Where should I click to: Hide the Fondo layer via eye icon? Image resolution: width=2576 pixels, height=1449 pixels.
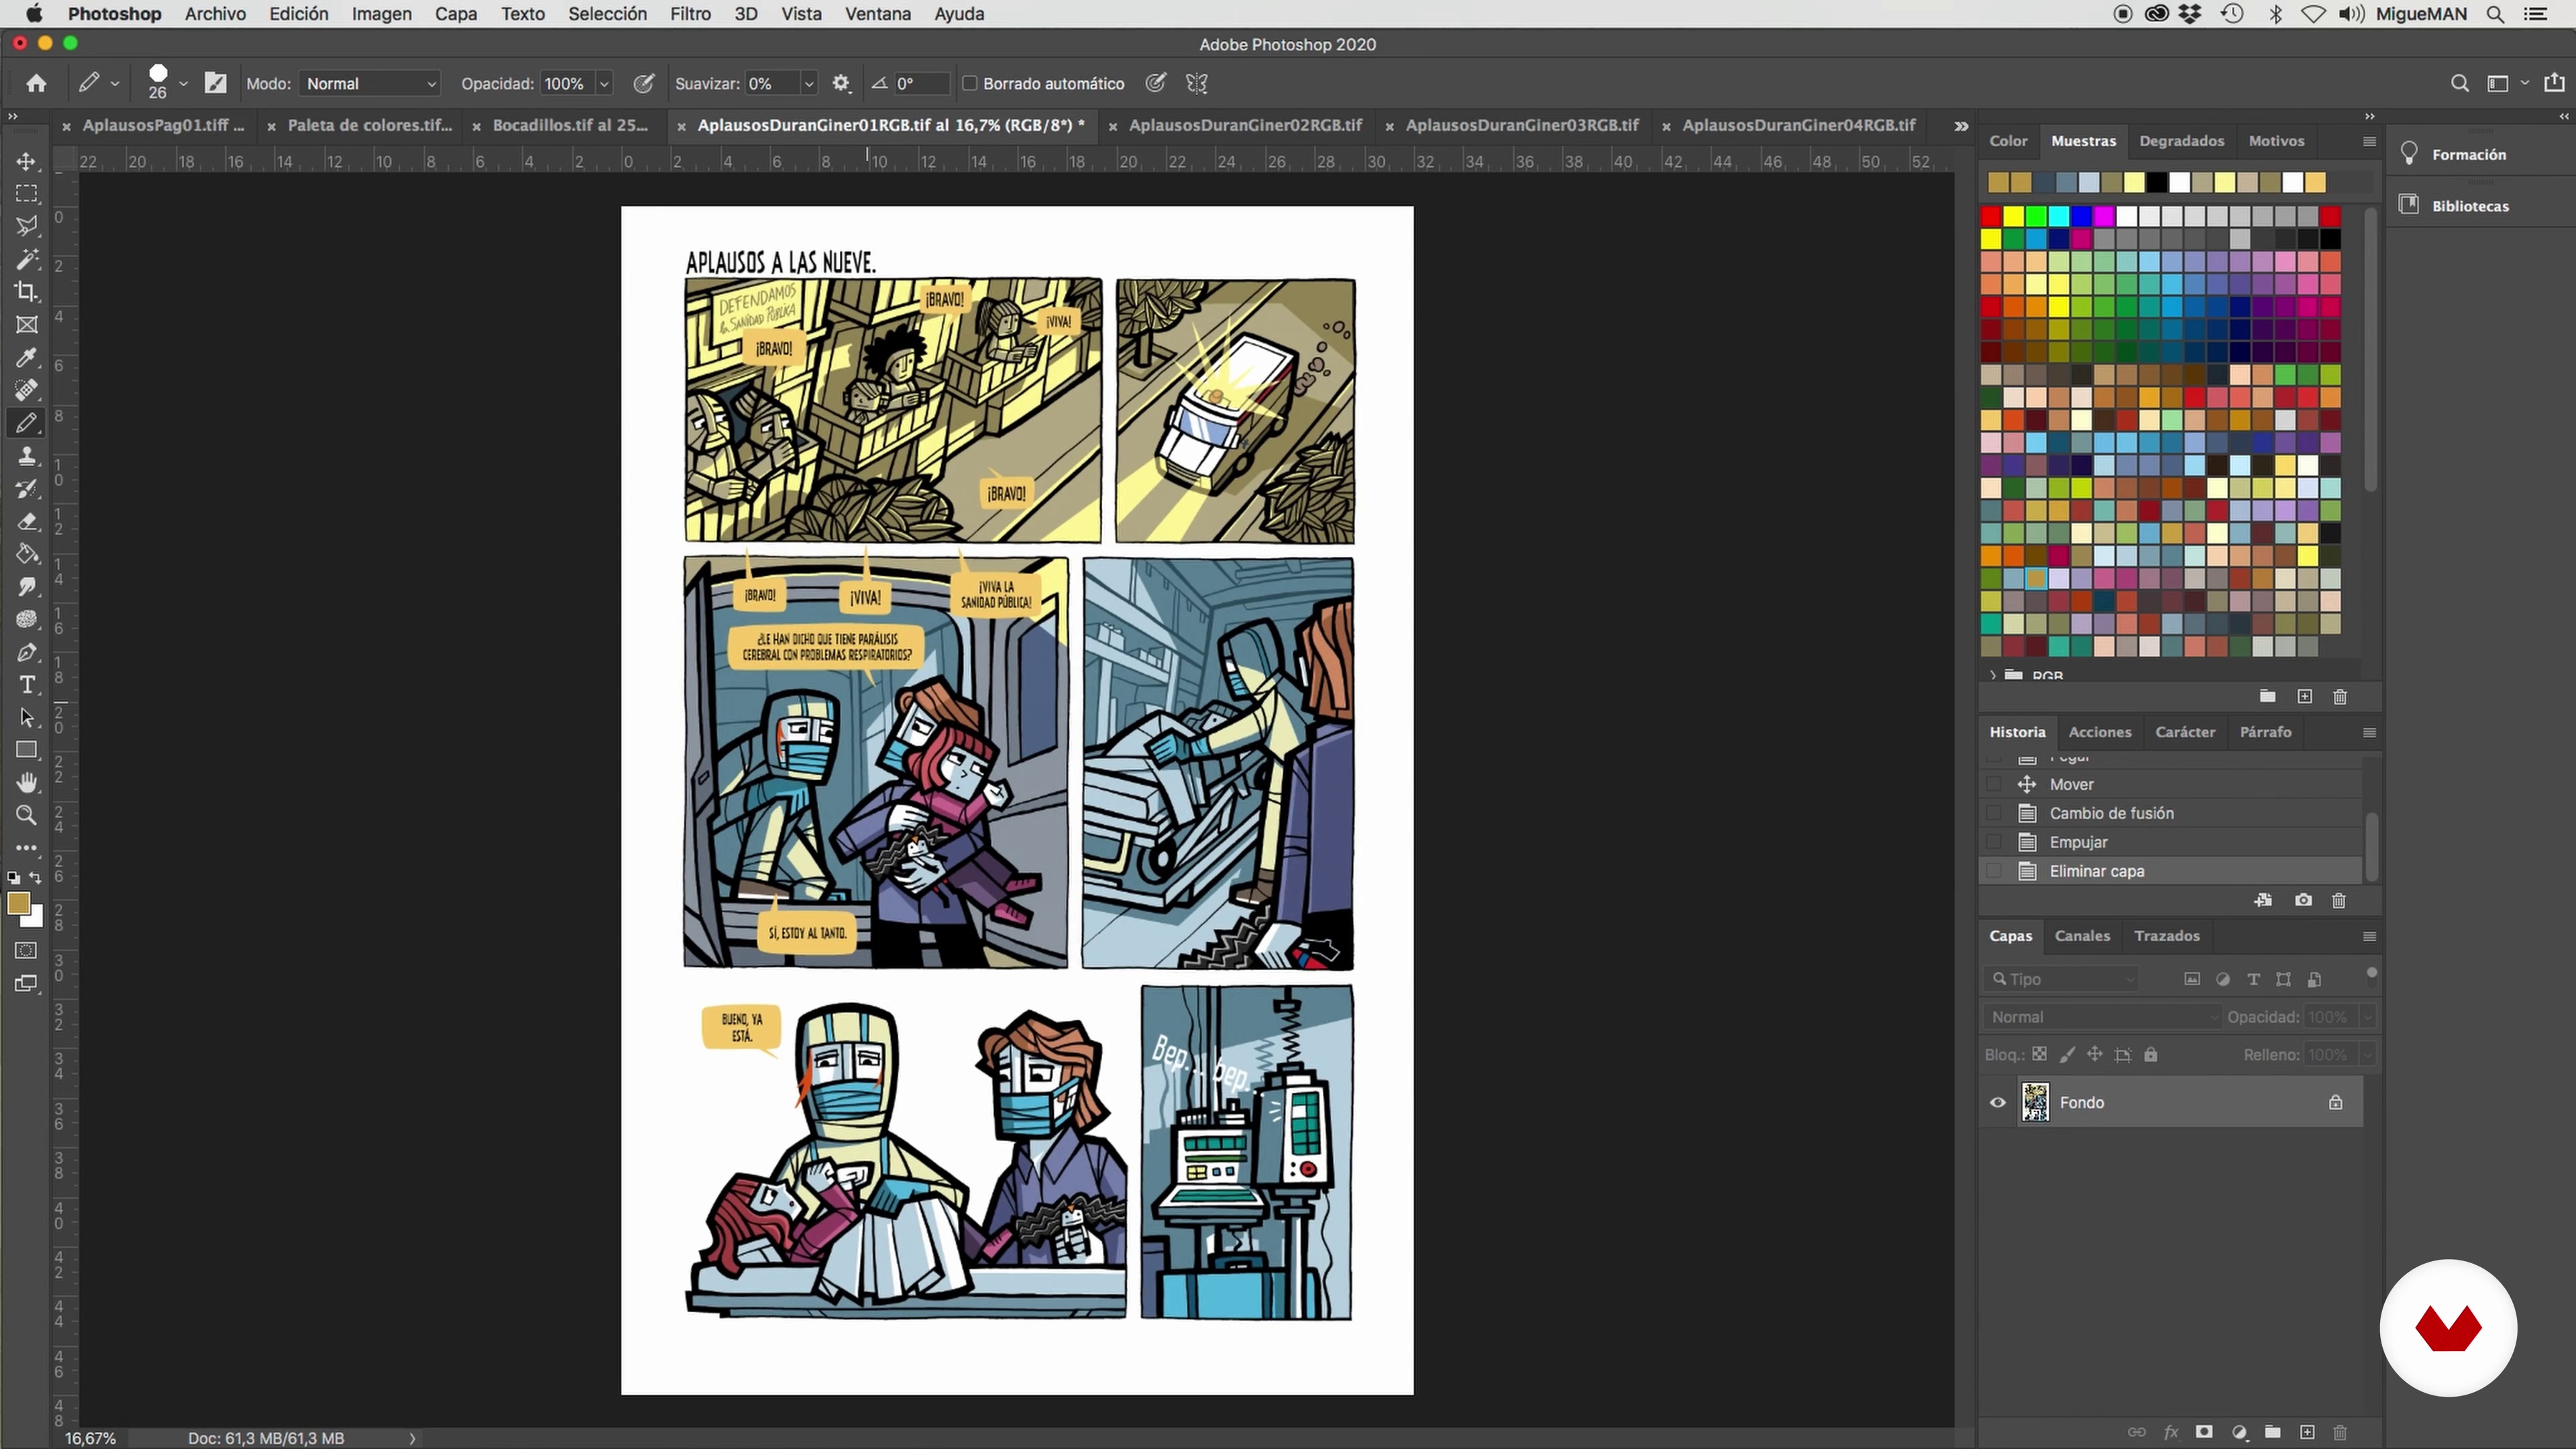[x=1998, y=1103]
